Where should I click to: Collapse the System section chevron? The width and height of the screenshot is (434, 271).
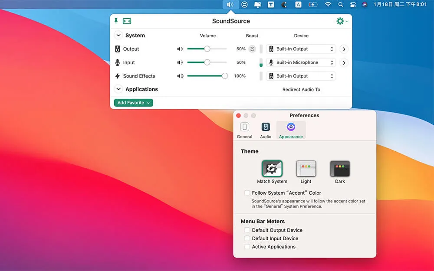tap(118, 36)
